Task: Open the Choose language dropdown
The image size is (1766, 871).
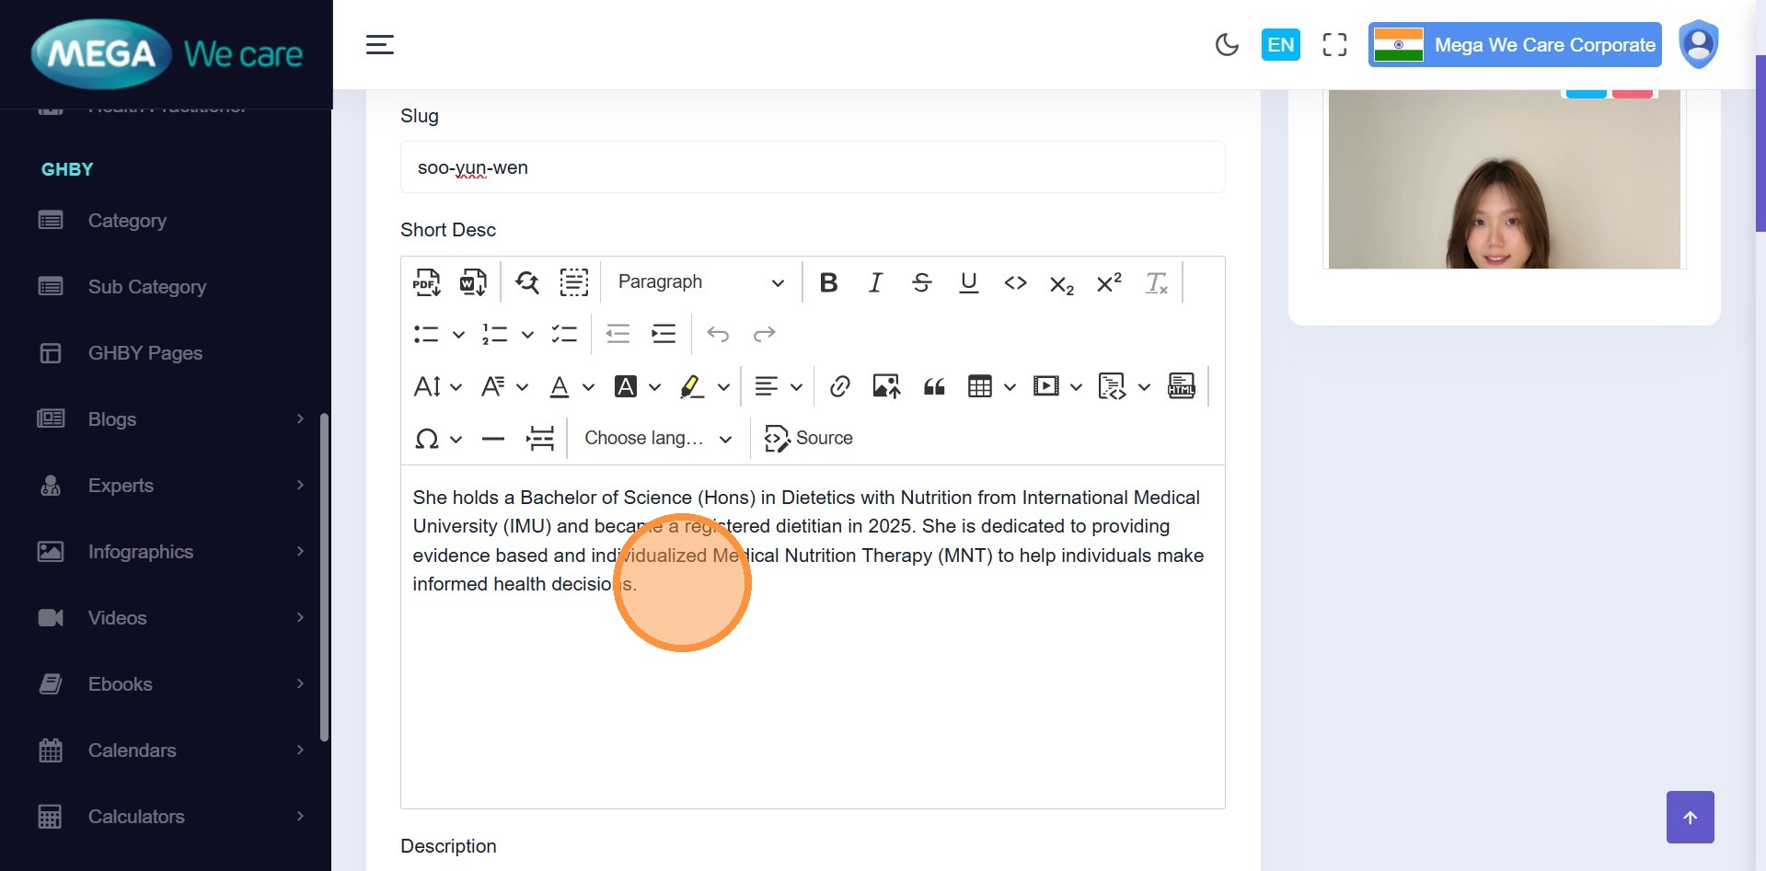Action: 658,439
